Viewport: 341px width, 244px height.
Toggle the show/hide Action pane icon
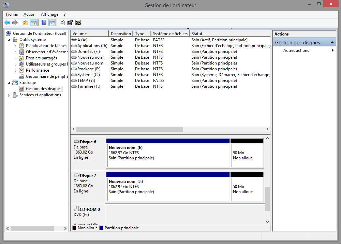[52, 23]
